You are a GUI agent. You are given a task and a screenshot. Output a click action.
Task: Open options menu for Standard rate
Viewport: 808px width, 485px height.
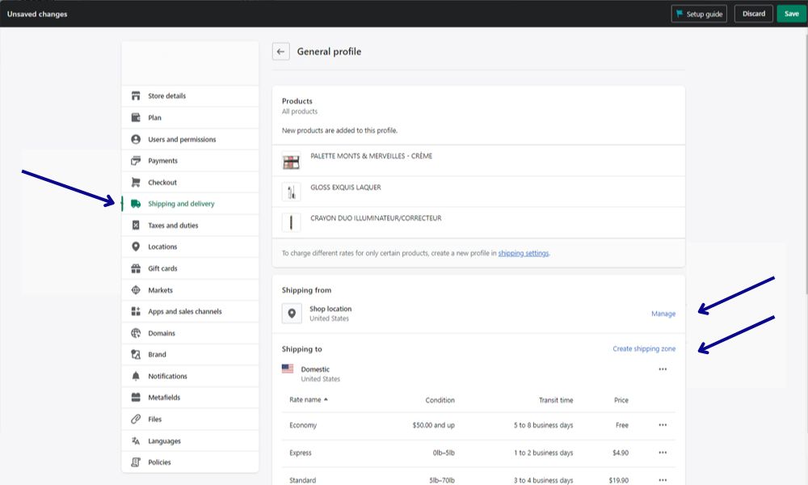(x=663, y=480)
